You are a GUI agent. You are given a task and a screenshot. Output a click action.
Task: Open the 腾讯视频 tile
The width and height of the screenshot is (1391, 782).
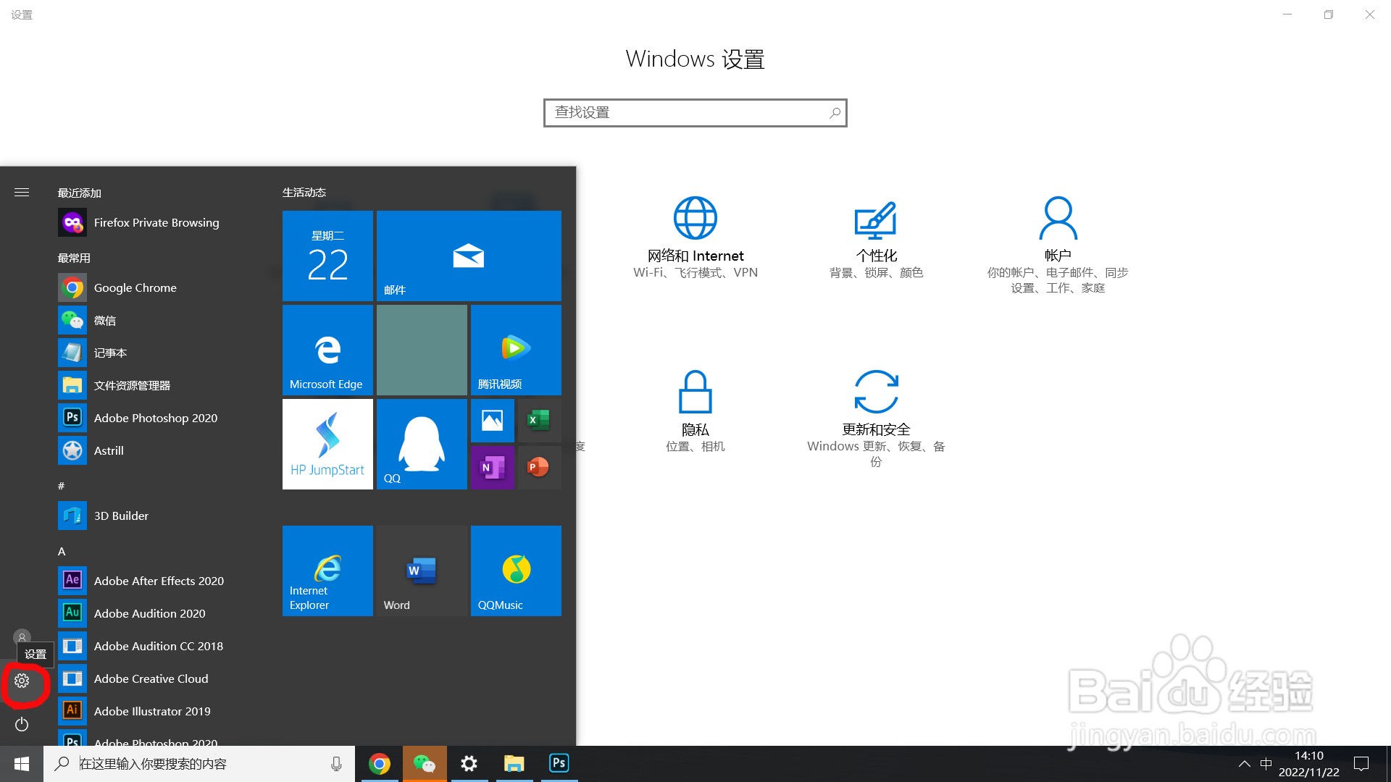516,350
